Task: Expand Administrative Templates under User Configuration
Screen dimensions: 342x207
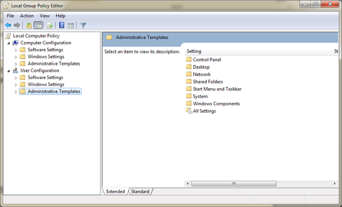Action: point(16,92)
